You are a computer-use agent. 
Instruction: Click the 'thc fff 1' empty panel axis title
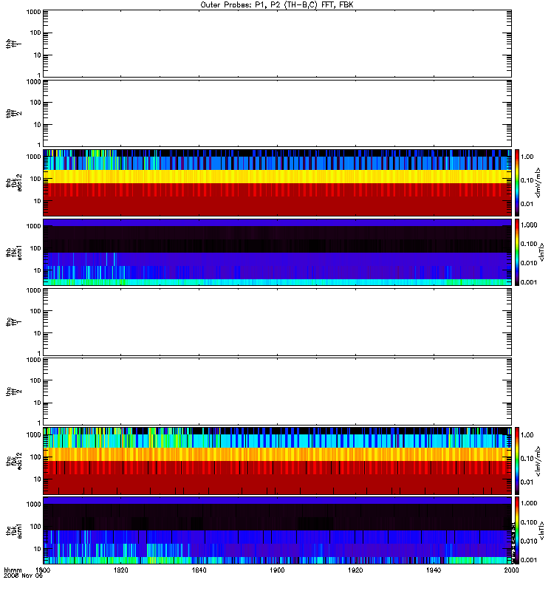point(14,322)
